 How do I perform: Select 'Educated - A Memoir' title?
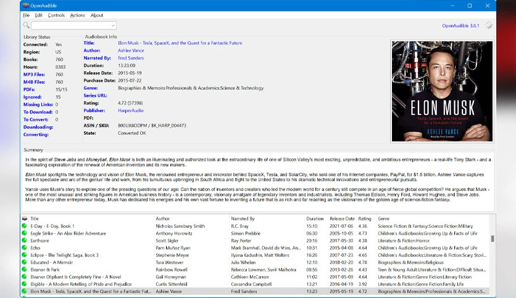click(x=52, y=262)
